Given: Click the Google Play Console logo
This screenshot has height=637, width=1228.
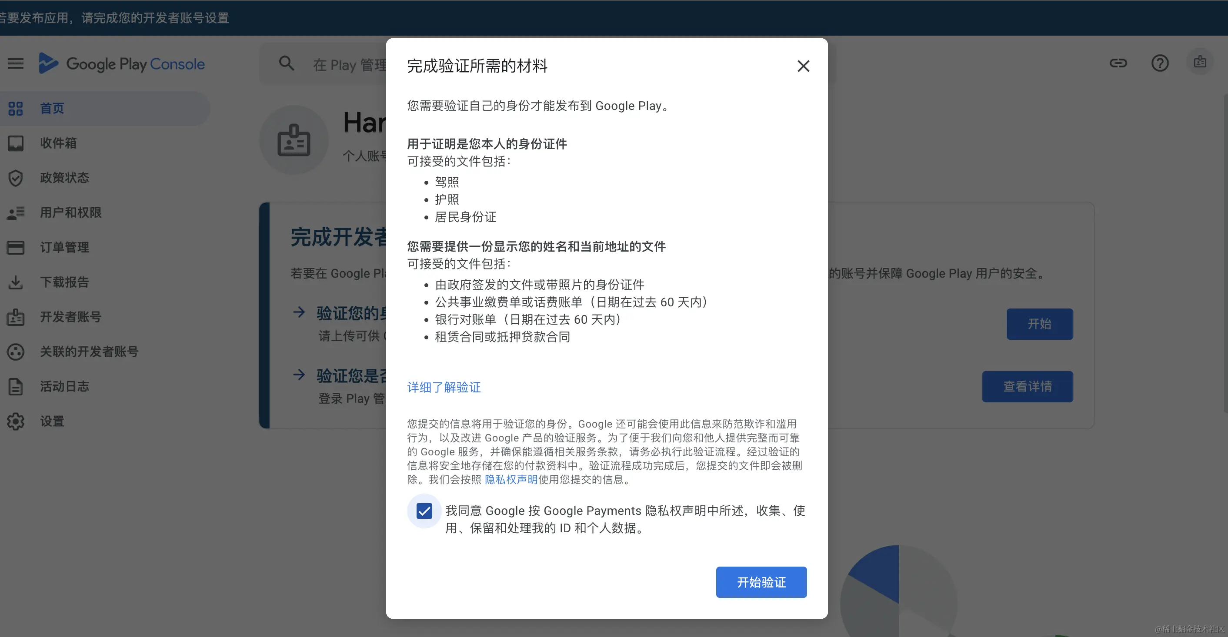Looking at the screenshot, I should pos(122,63).
